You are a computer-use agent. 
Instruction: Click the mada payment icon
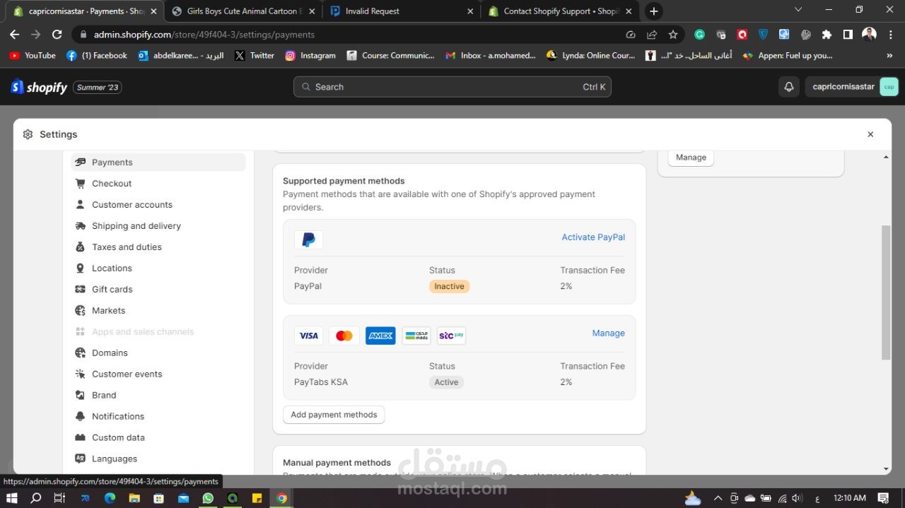pyautogui.click(x=416, y=336)
